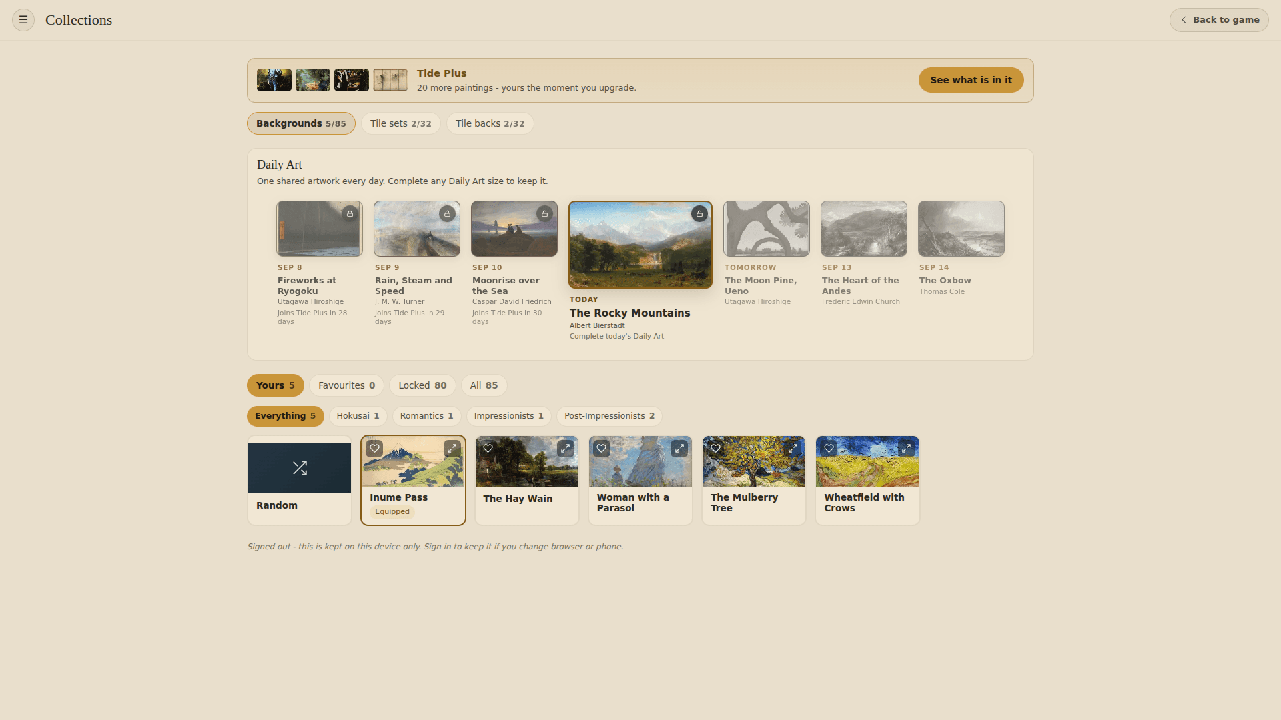Viewport: 1281px width, 720px height.
Task: Expand Woman with a Parasol preview
Action: pyautogui.click(x=679, y=449)
